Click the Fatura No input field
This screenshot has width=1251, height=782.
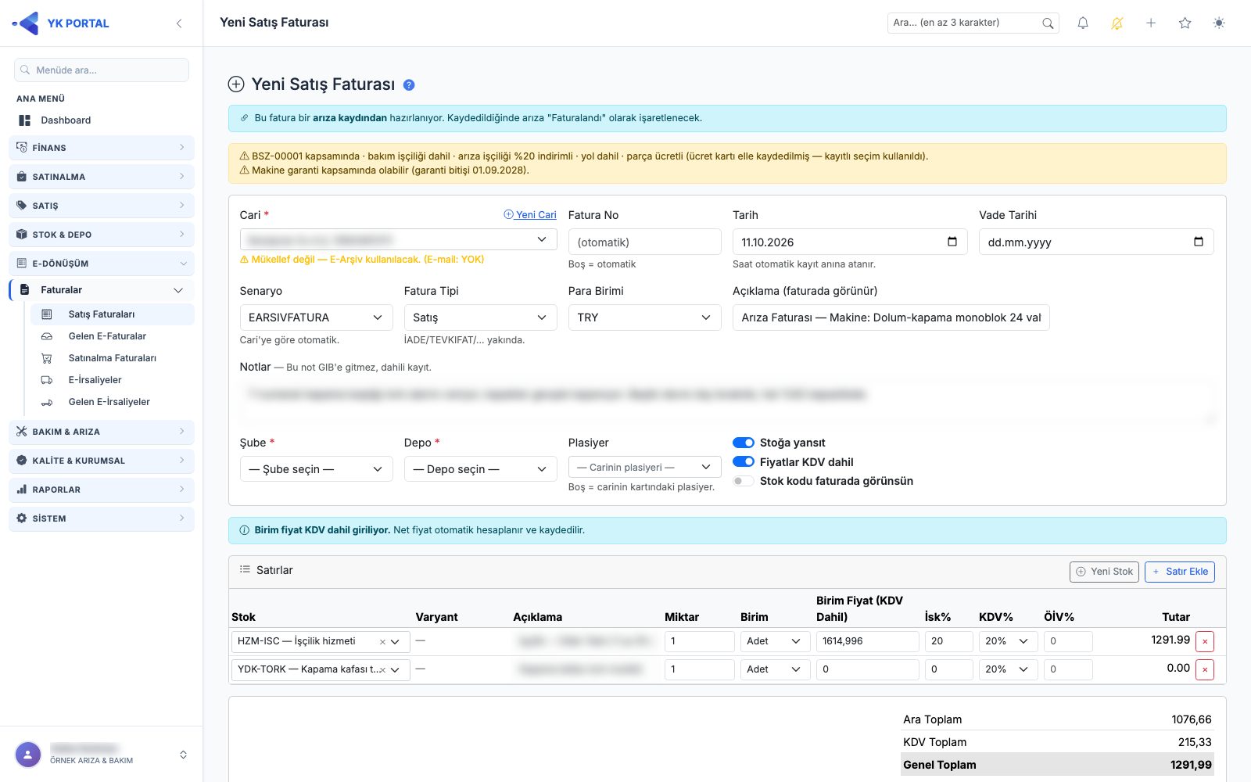point(644,242)
